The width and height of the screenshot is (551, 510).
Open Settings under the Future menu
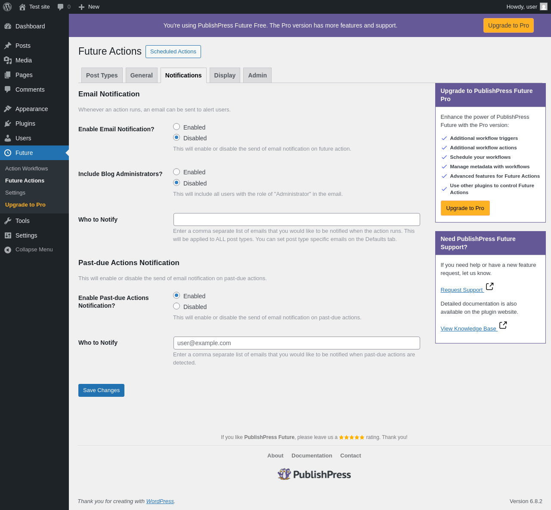point(15,193)
